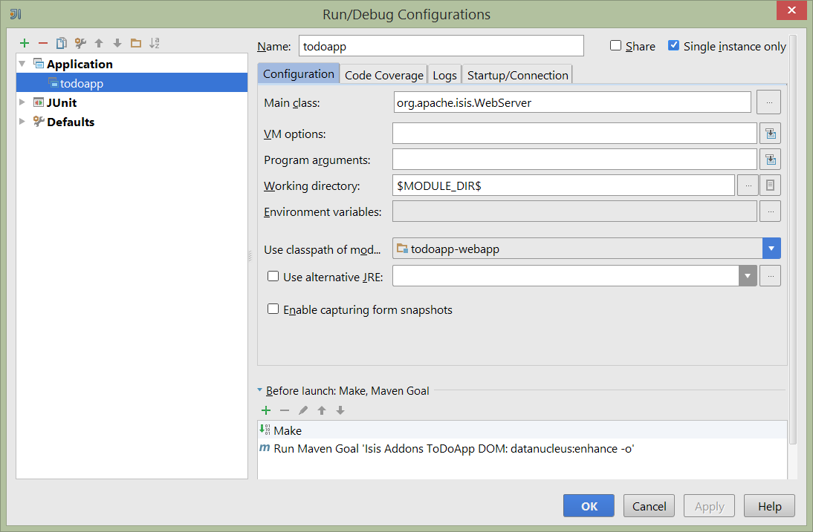813x532 pixels.
Task: Enable Use alternative JRE option
Action: pos(273,277)
